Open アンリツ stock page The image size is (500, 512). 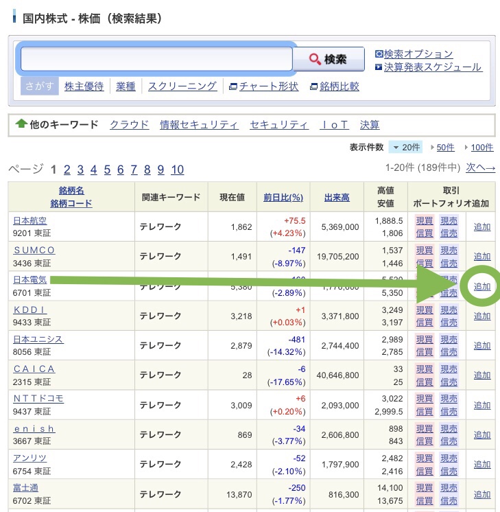point(29,458)
